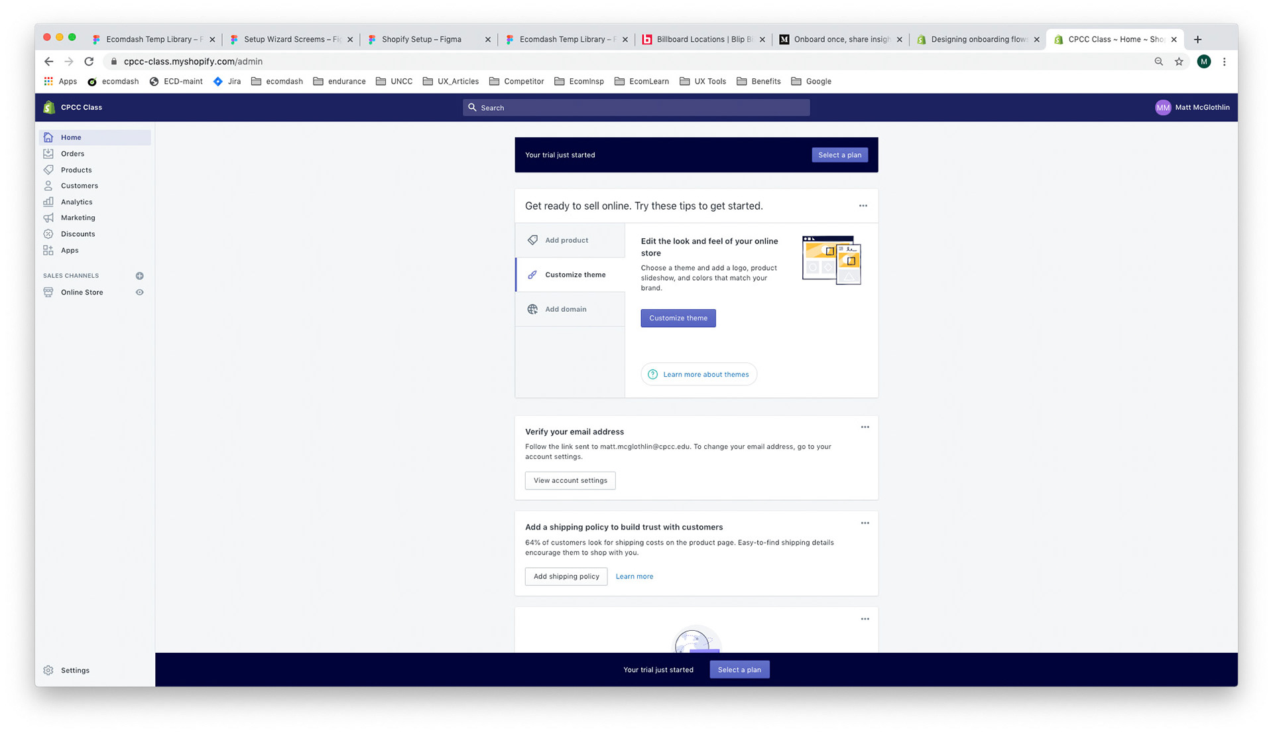The height and width of the screenshot is (733, 1273).
Task: Bookmark this page with star icon
Action: 1179,61
